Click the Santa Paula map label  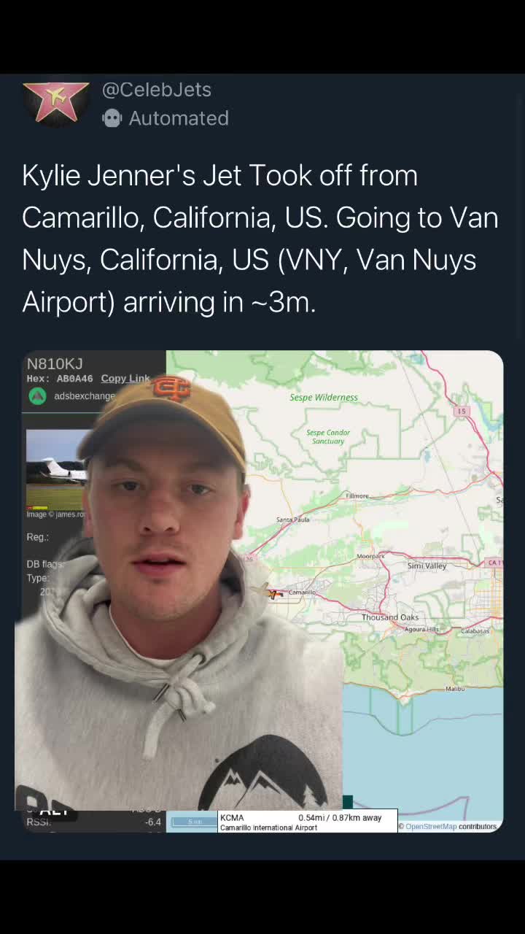[x=292, y=520]
